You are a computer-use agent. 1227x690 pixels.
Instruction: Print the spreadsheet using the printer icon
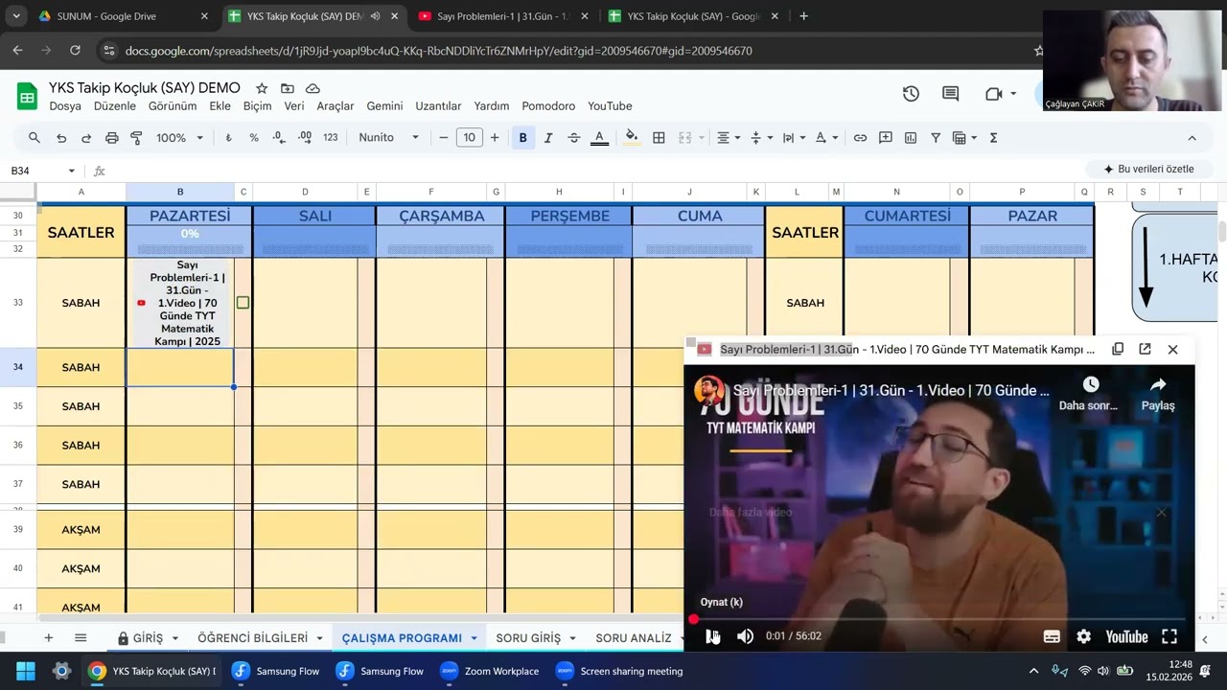click(111, 138)
